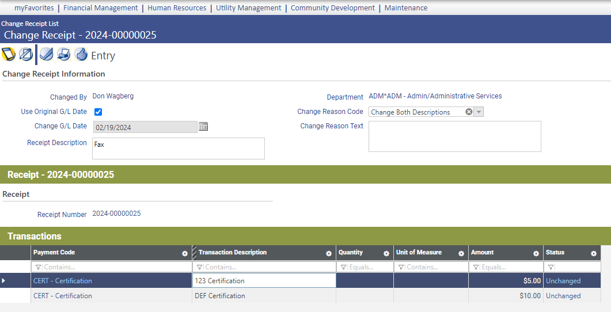Select the DEF Certification cell
The height and width of the screenshot is (312, 611).
(264, 296)
